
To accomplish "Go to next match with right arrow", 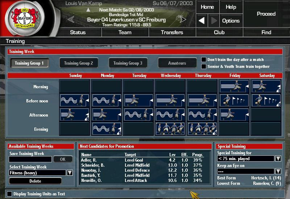I will [x=183, y=19].
